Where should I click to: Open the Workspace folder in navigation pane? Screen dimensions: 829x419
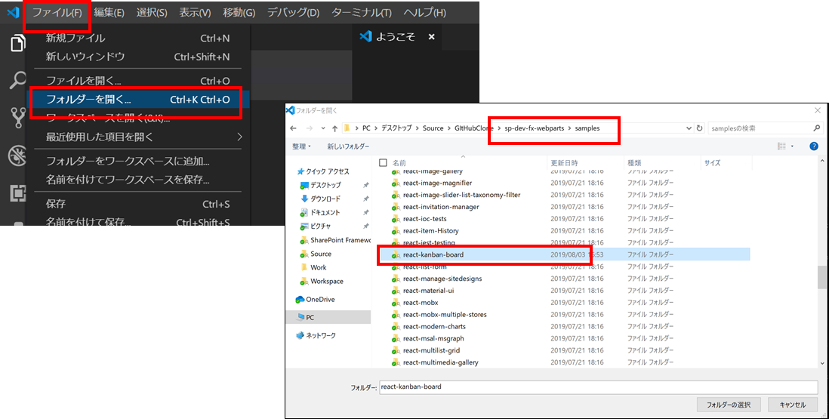tap(322, 282)
